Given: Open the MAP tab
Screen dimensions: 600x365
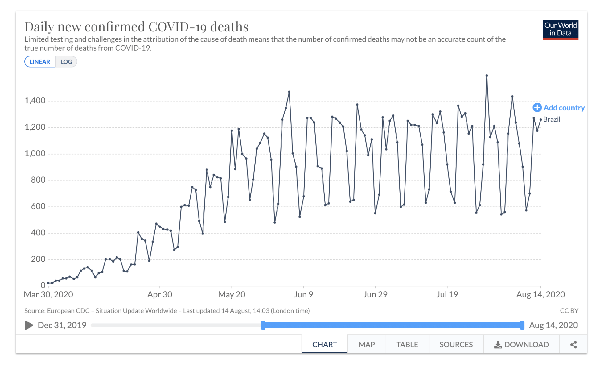Looking at the screenshot, I should coord(367,345).
